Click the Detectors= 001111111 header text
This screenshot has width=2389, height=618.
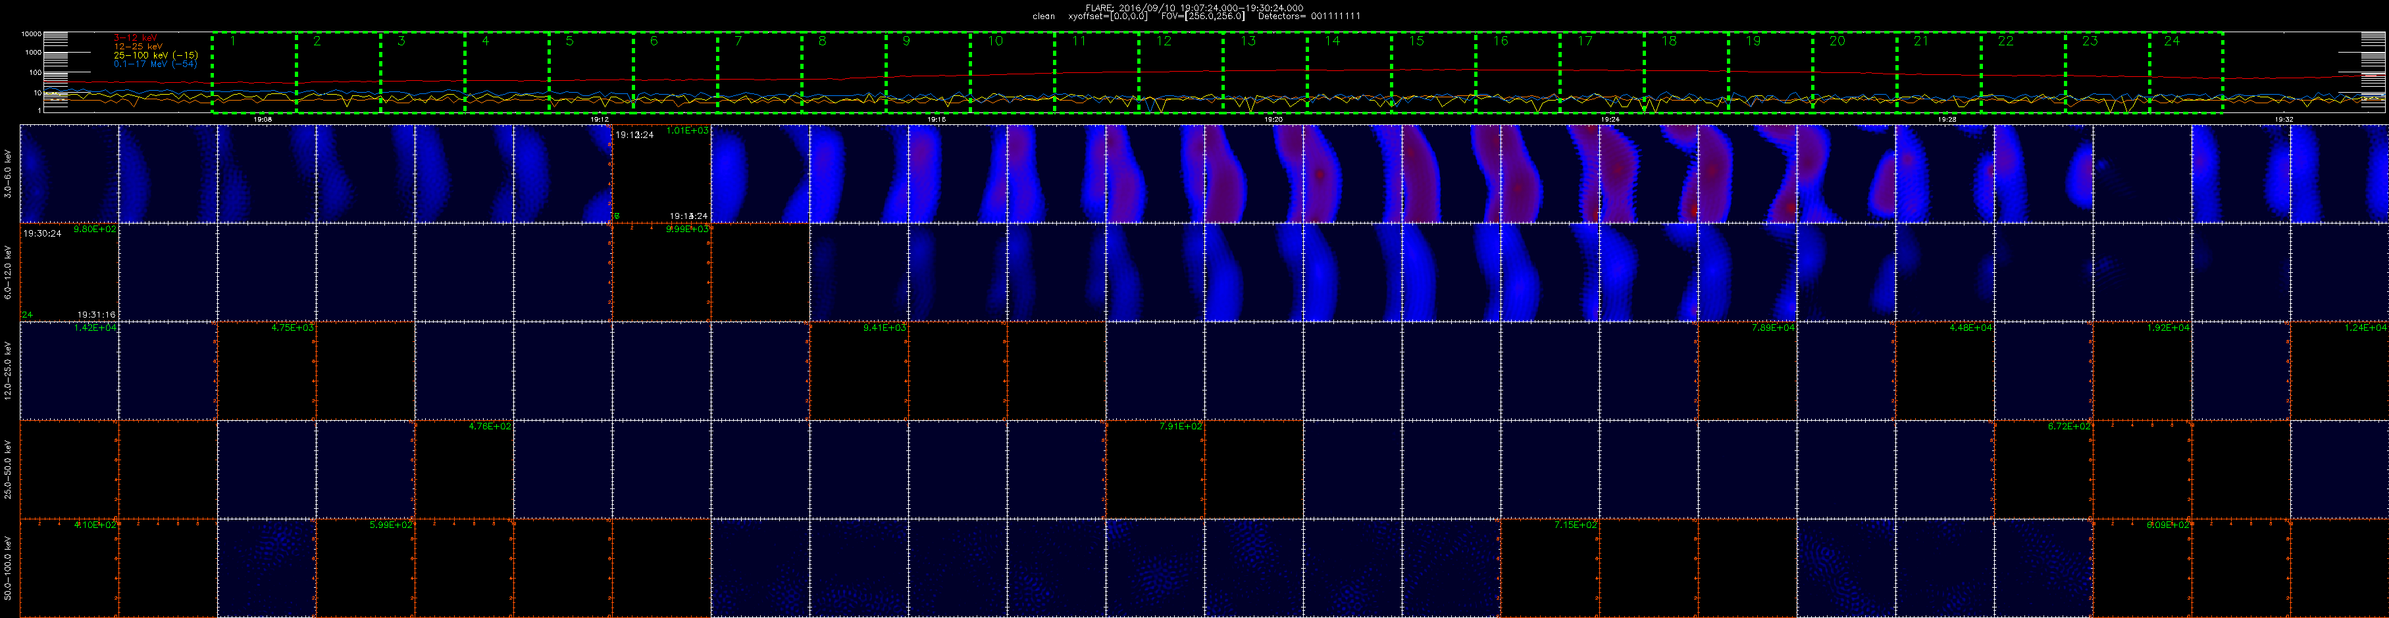click(1308, 16)
